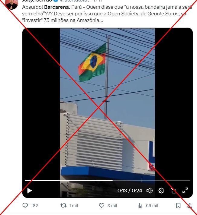Repost the tweet with 1 mil reposts
The height and width of the screenshot is (215, 197).
pyautogui.click(x=69, y=206)
